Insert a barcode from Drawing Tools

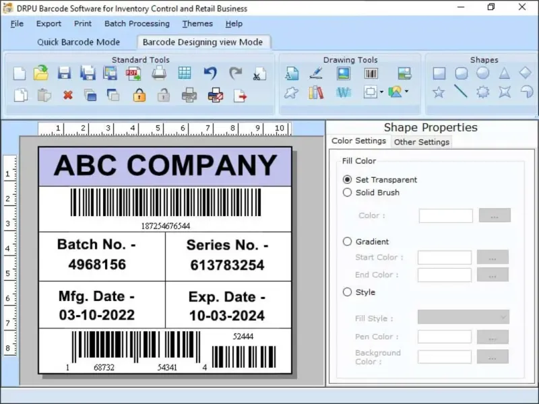(x=371, y=73)
